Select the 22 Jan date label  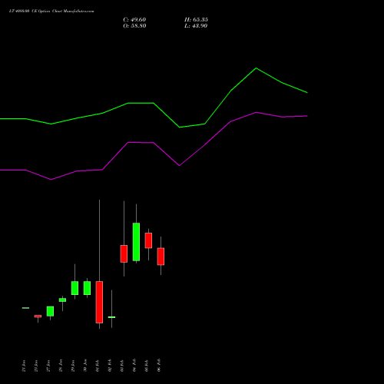(x=36, y=366)
